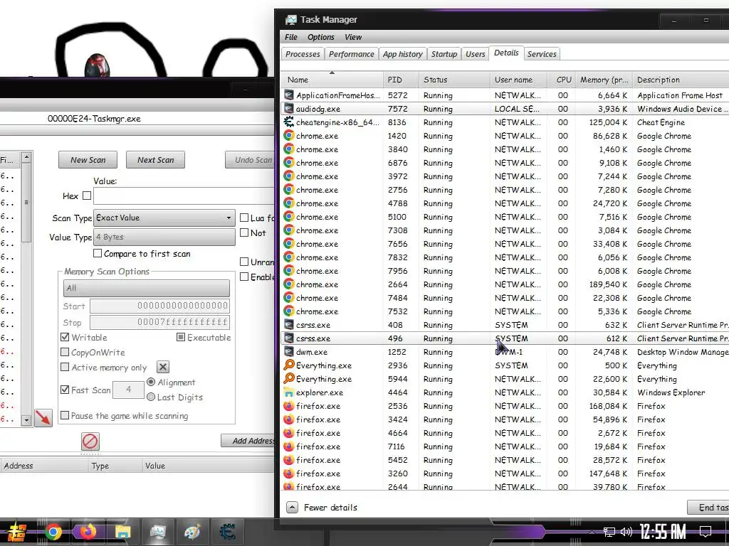Click the volume icon in system tray

(626, 532)
